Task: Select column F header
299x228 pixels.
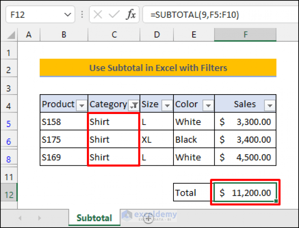Action: click(245, 35)
